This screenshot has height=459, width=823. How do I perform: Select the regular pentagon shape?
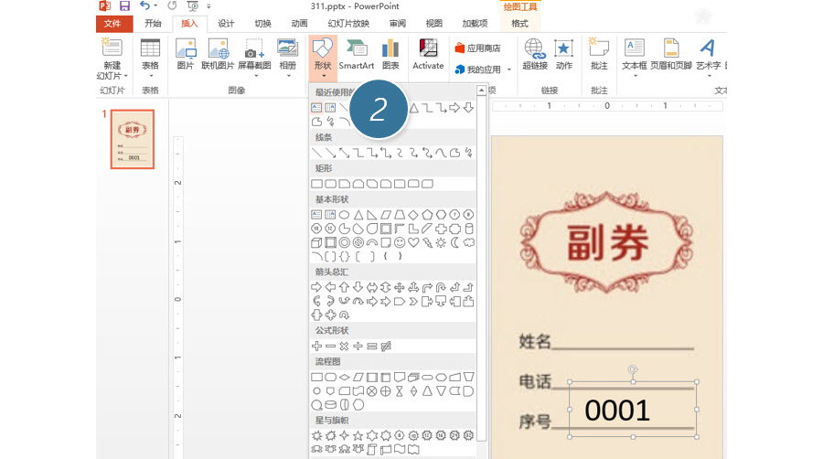click(x=427, y=215)
